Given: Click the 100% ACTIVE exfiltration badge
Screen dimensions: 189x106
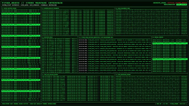Looking at the screenshot, I should pyautogui.click(x=182, y=5).
